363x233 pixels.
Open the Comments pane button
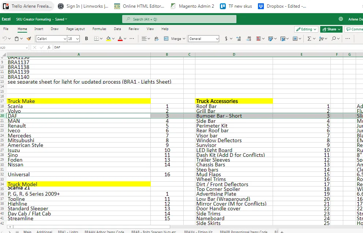354,29
